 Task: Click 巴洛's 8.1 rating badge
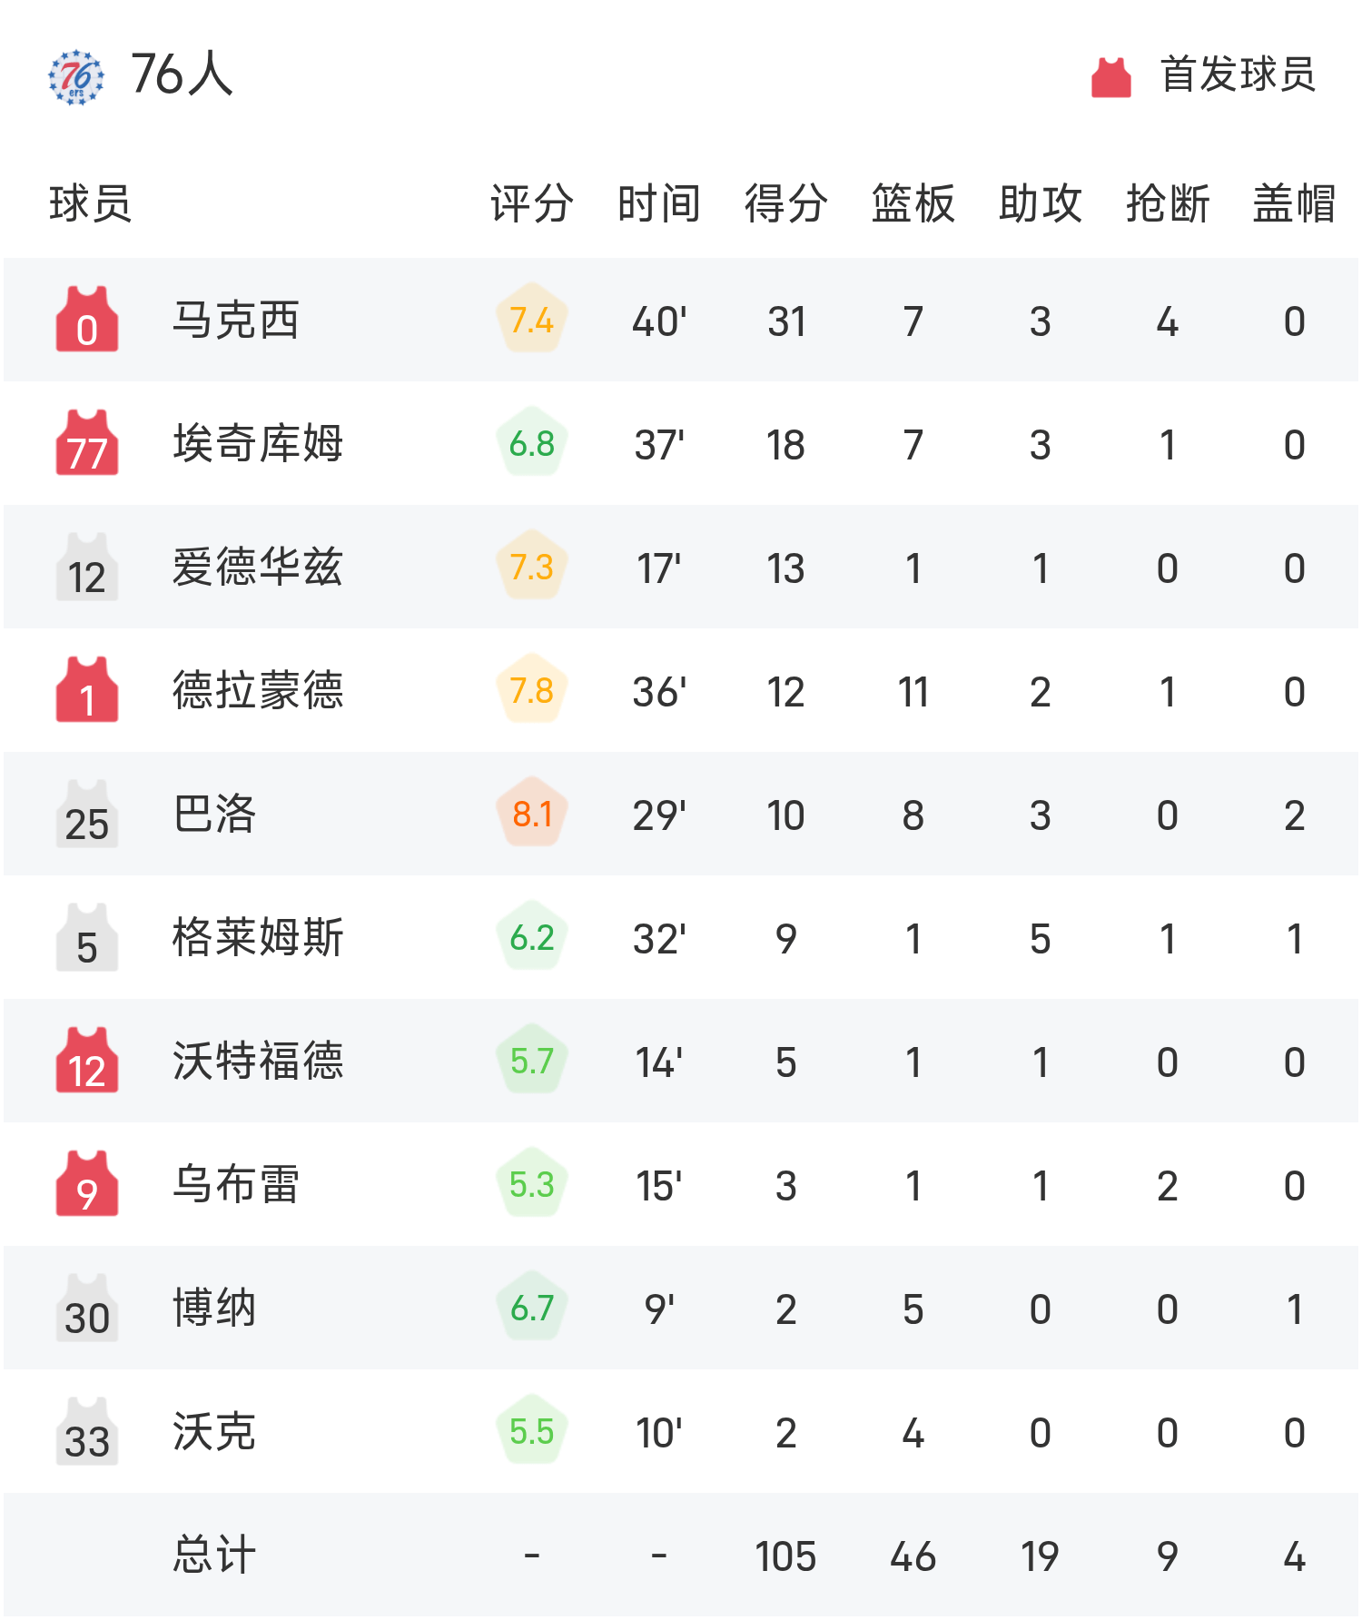(x=532, y=814)
